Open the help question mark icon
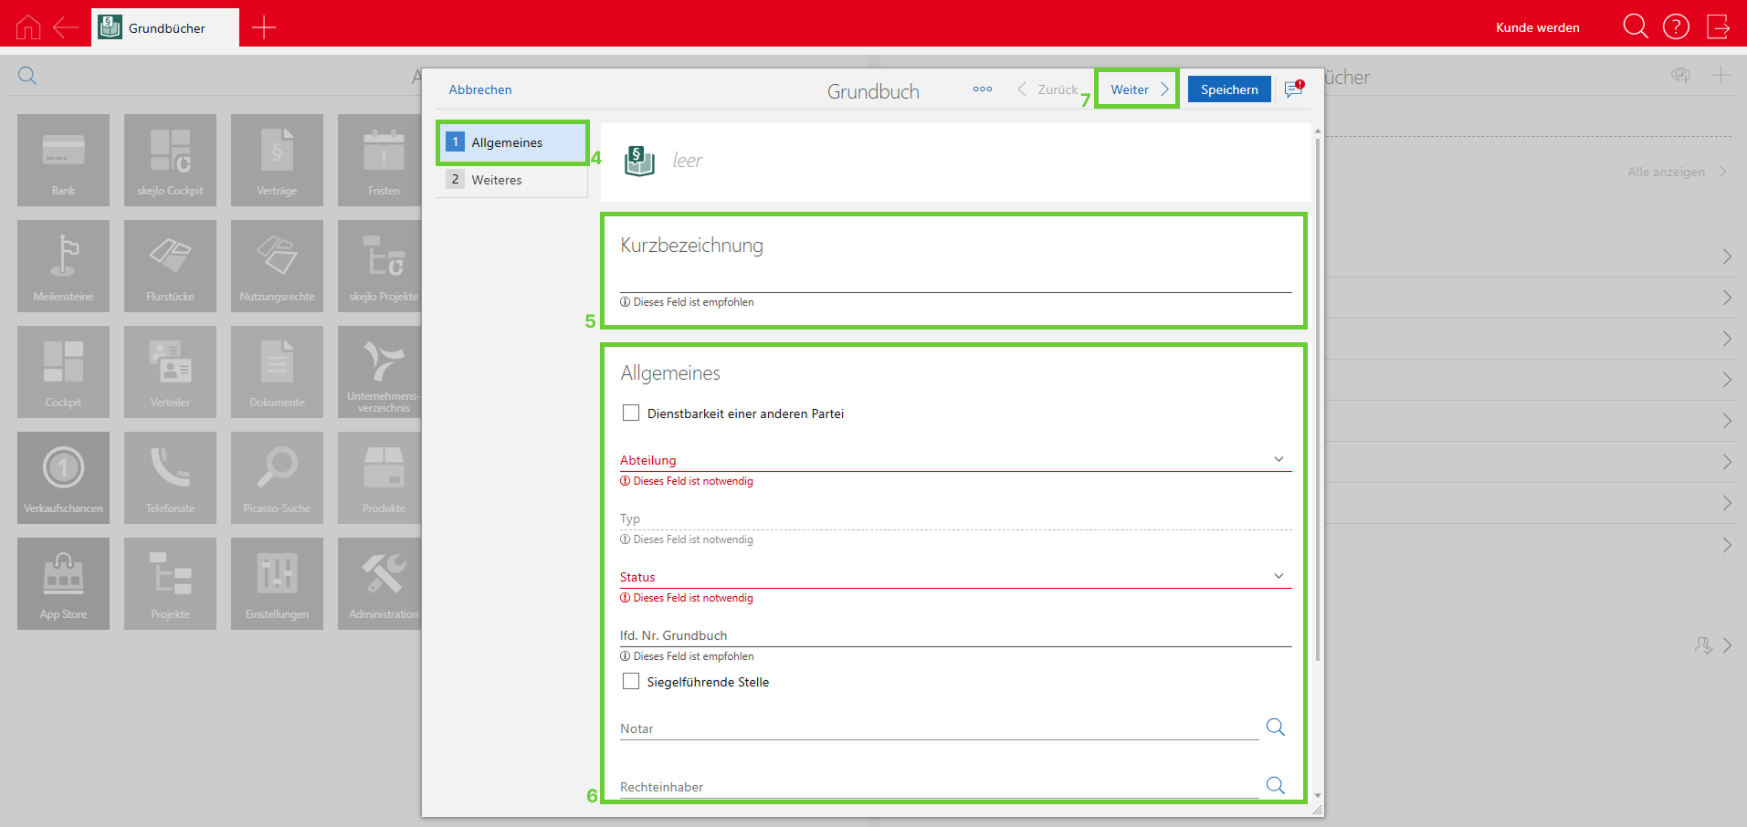1747x827 pixels. tap(1676, 26)
